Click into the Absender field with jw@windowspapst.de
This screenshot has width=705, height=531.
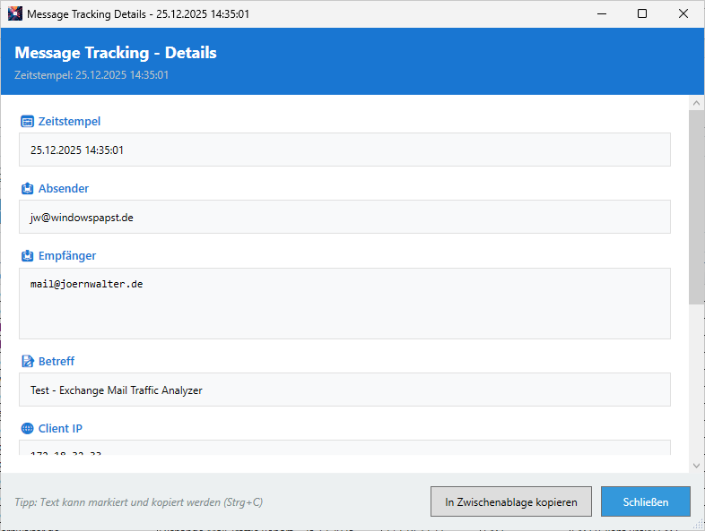pos(344,217)
